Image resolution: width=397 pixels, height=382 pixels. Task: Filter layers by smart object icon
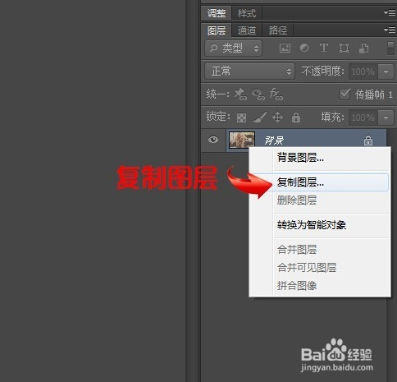click(364, 48)
